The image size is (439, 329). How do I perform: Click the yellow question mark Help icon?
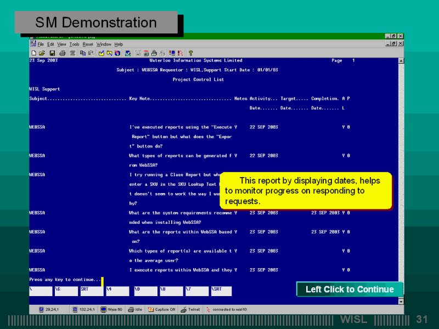point(190,53)
